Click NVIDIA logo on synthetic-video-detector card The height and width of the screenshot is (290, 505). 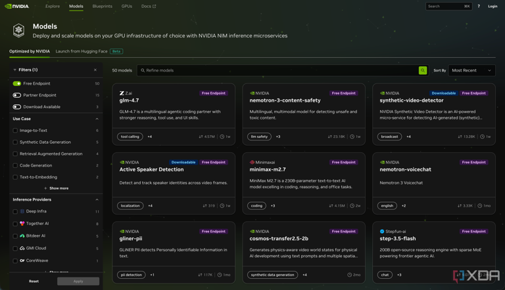[382, 93]
